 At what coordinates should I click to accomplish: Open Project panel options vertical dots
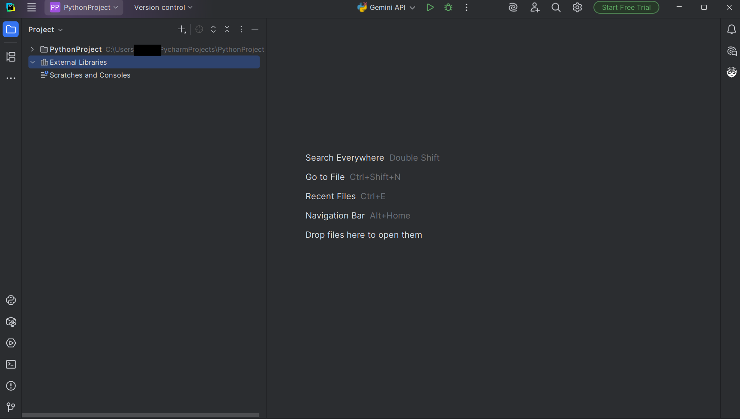(241, 29)
